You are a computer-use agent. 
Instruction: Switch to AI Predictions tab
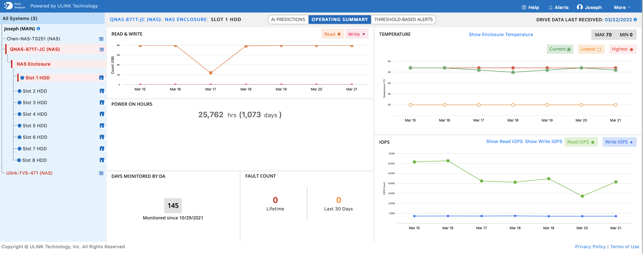[288, 20]
